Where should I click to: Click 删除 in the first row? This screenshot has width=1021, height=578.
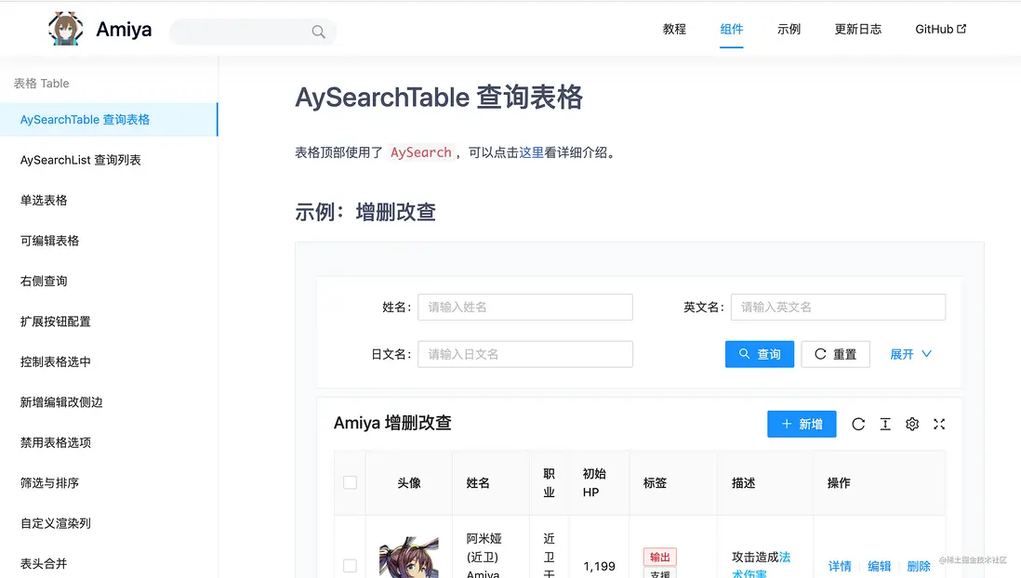click(x=919, y=566)
